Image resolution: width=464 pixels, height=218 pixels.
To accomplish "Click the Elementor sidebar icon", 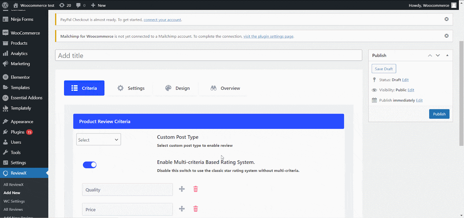I will (5, 77).
